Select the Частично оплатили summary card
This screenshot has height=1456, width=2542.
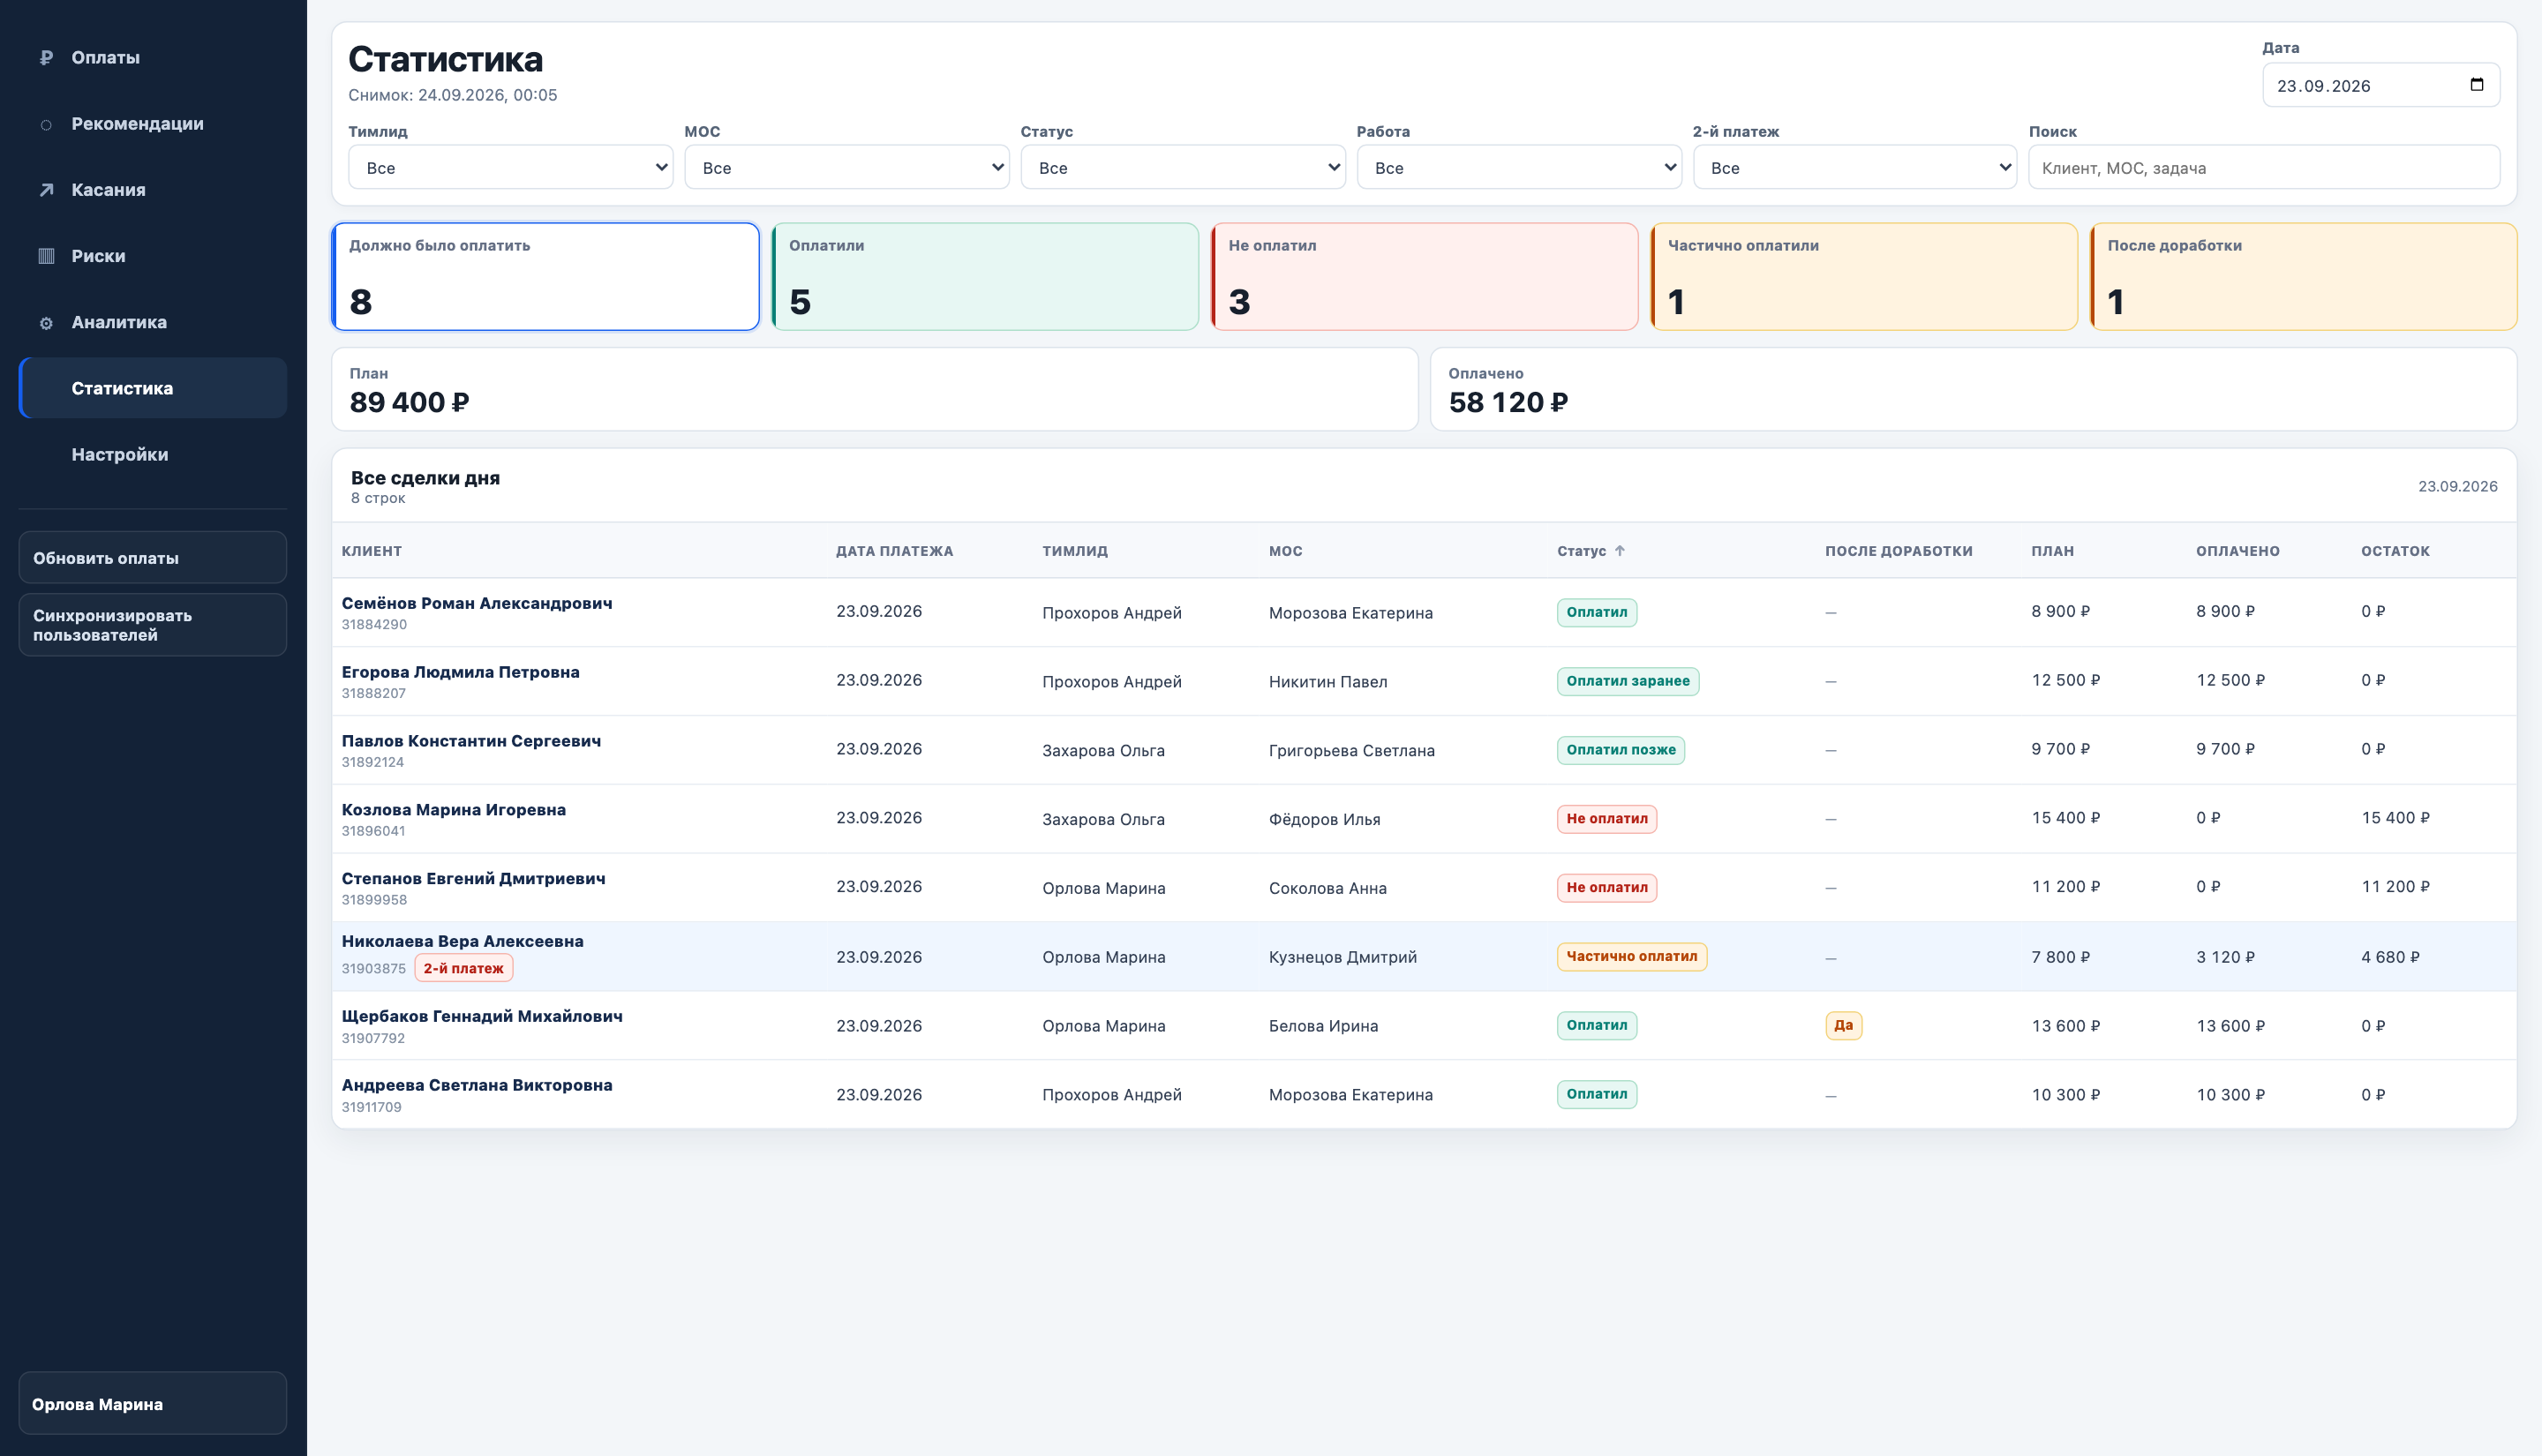point(1864,276)
